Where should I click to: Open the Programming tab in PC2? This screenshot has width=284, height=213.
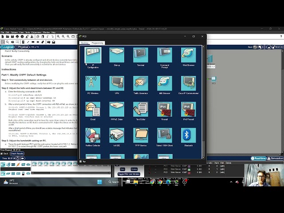coord(98,43)
